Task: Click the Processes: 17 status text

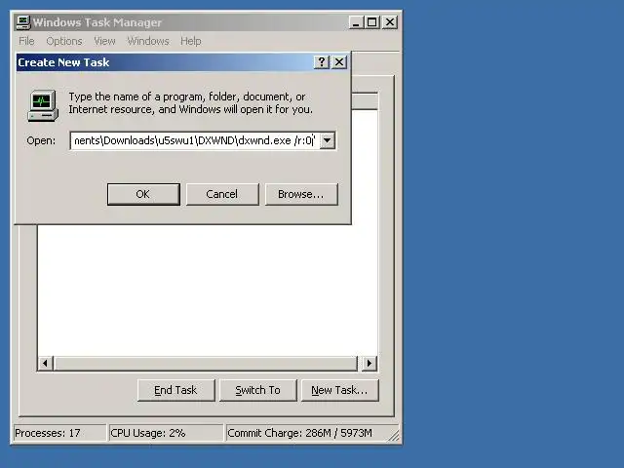Action: click(x=48, y=433)
